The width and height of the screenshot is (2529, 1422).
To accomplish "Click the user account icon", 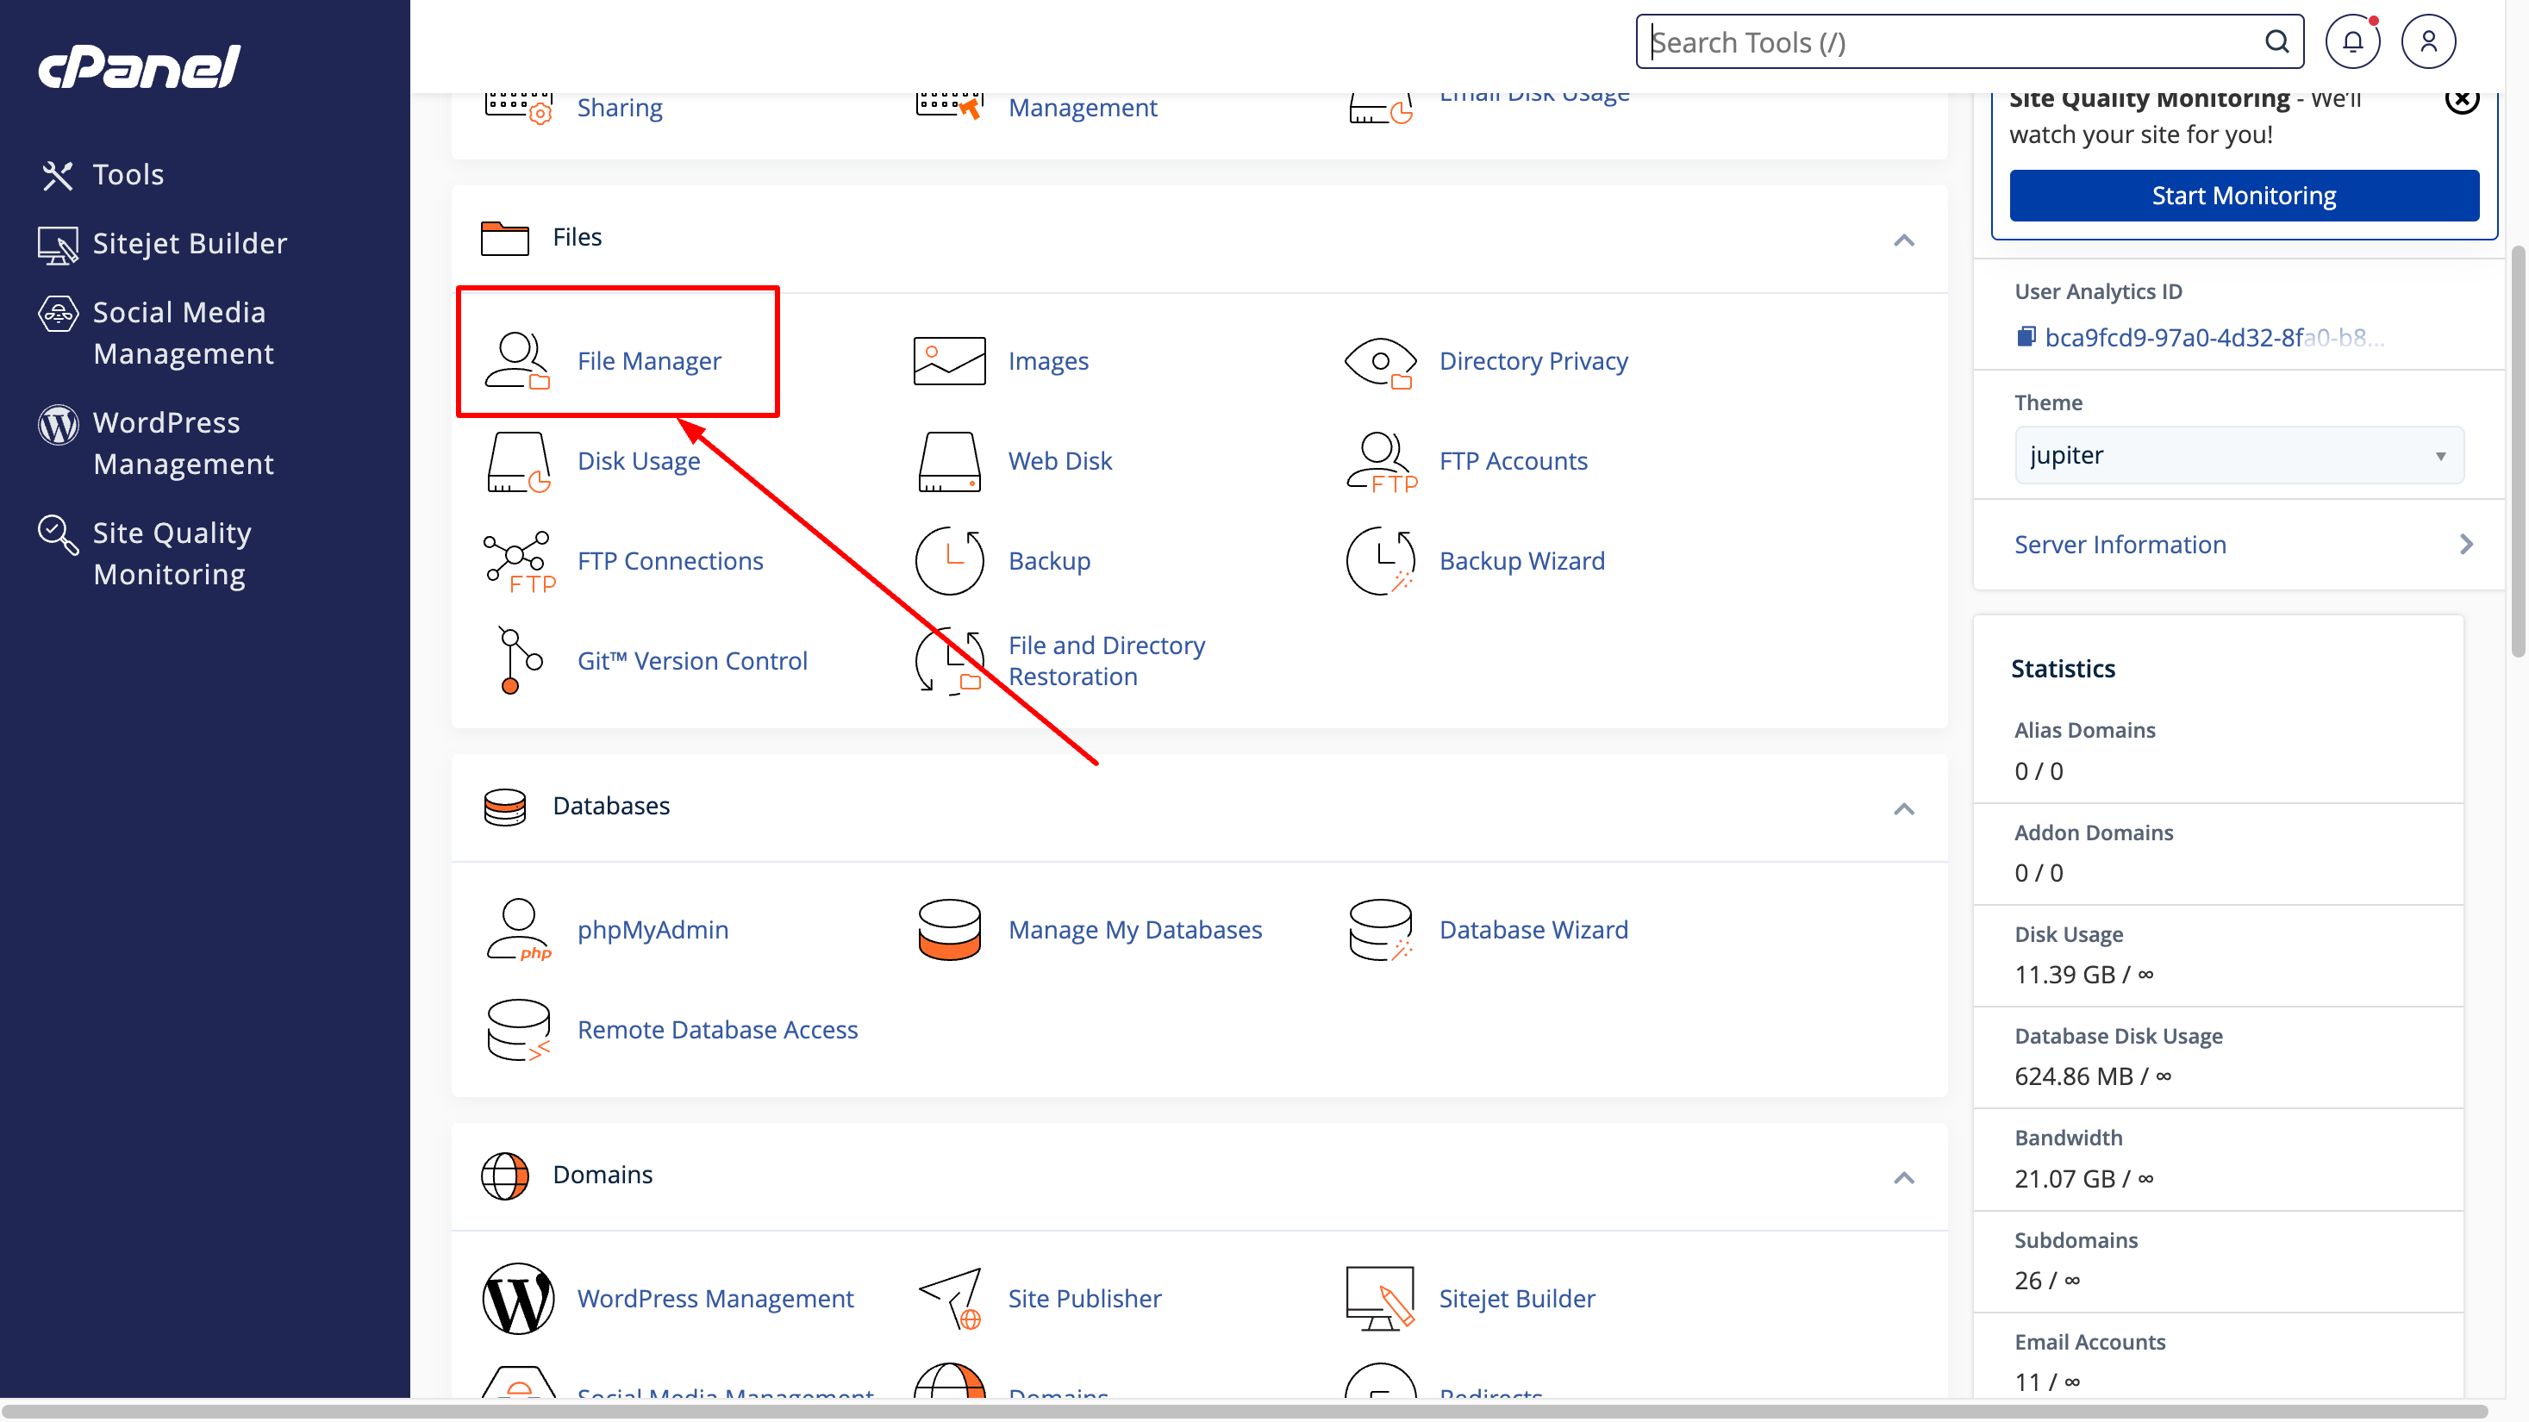I will (x=2428, y=41).
